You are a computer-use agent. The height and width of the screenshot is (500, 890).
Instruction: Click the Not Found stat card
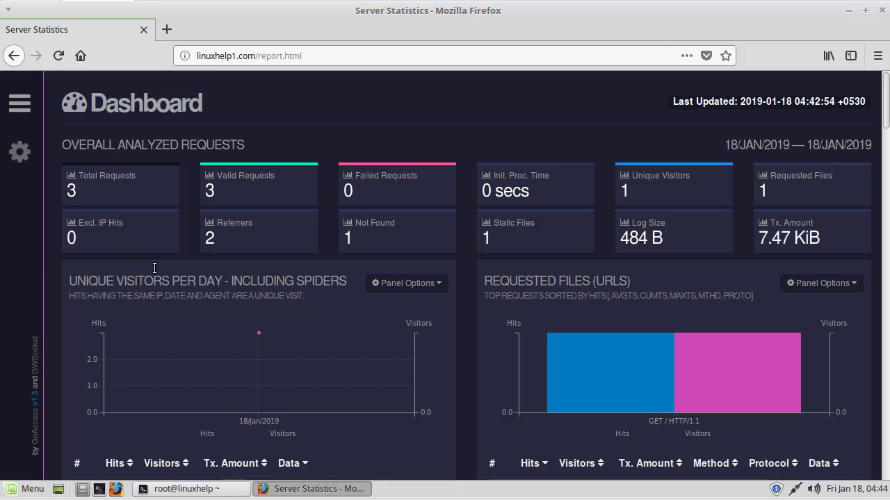coord(397,231)
